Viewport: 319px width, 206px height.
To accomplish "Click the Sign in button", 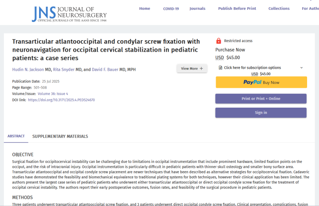I will (261, 112).
